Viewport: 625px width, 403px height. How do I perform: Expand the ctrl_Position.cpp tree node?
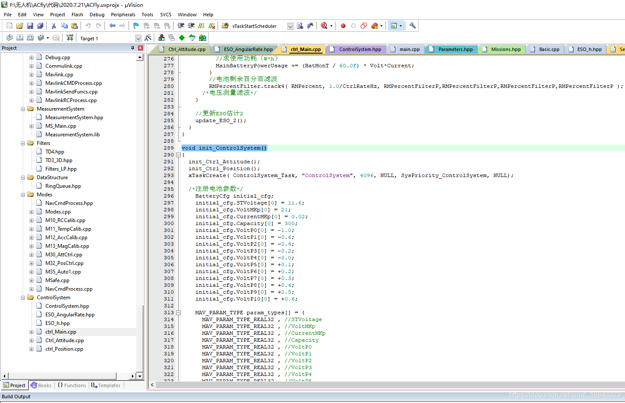point(31,349)
